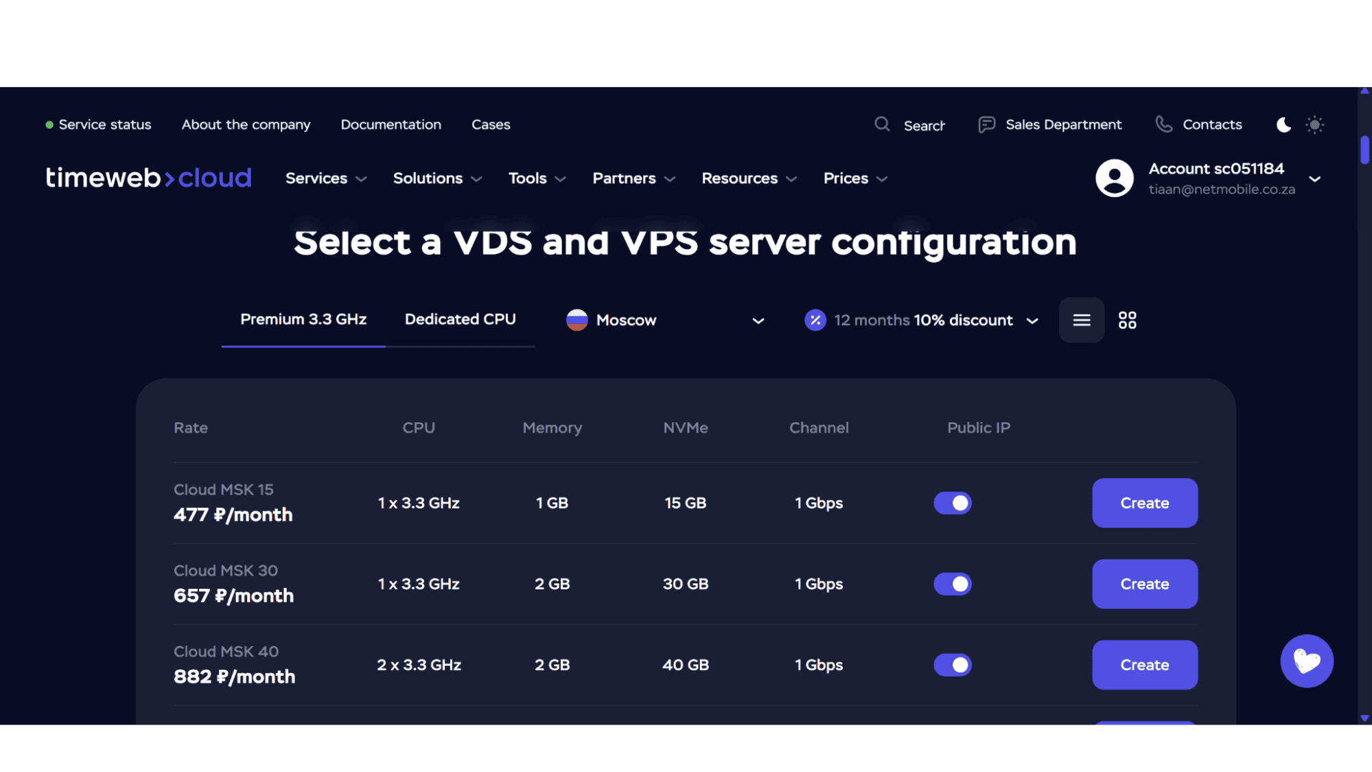
Task: Create the Cloud MSK 30 server
Action: pyautogui.click(x=1145, y=584)
